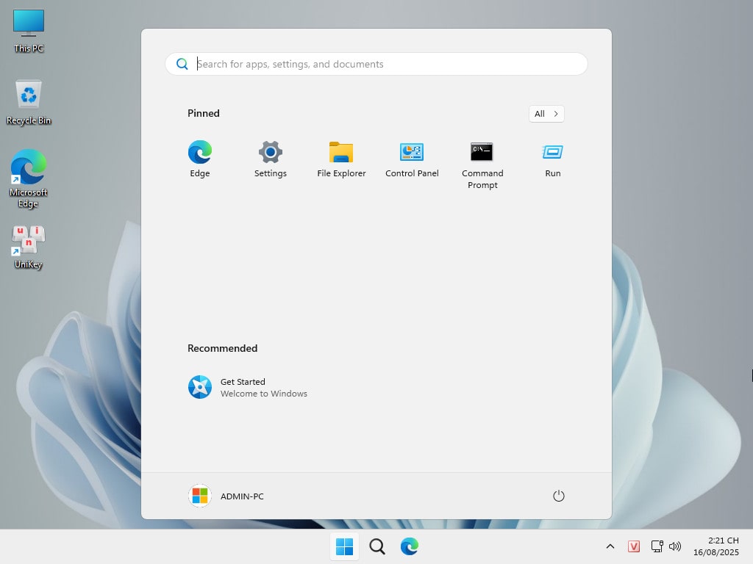Open Edge from the pinned apps
Image resolution: width=753 pixels, height=564 pixels.
[200, 159]
